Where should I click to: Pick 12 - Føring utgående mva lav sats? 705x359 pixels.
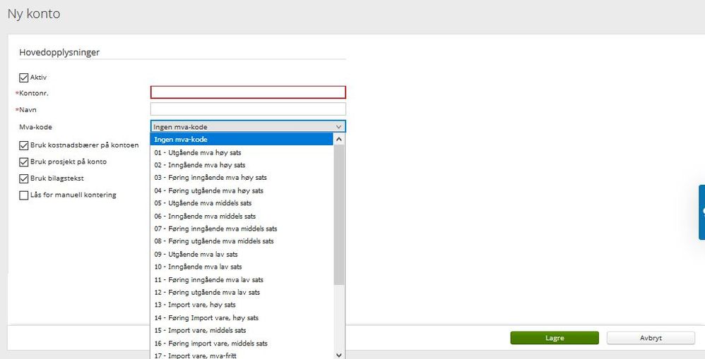242,293
